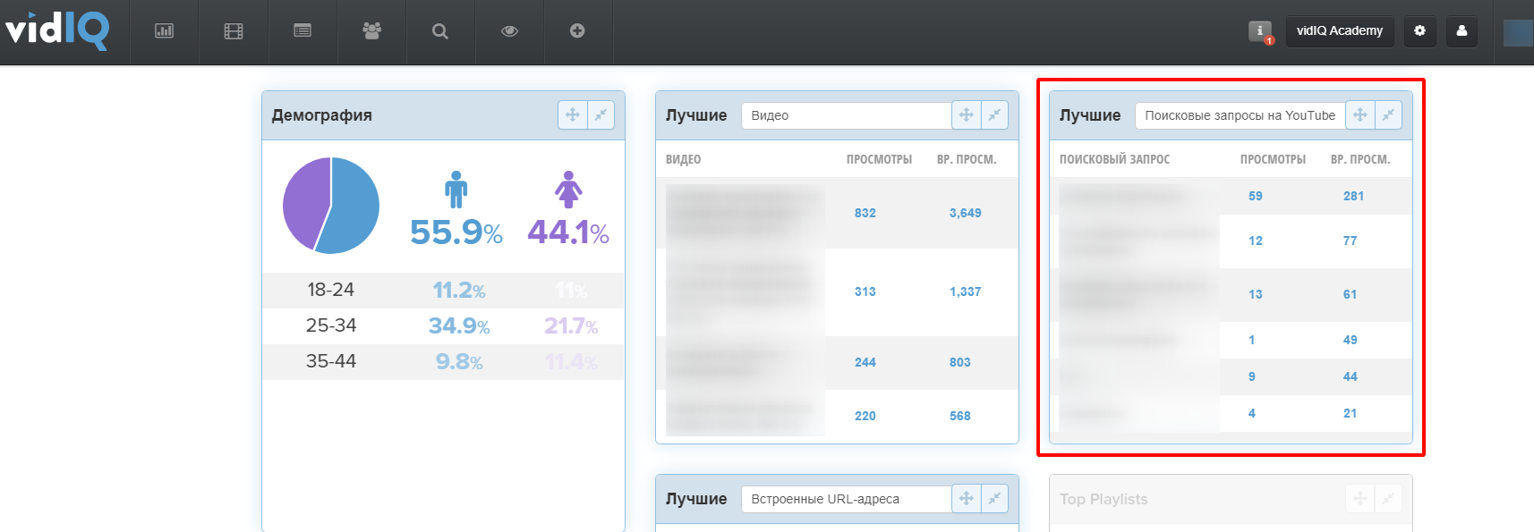This screenshot has height=532, width=1534.
Task: Click the female figure icon
Action: pos(568,190)
